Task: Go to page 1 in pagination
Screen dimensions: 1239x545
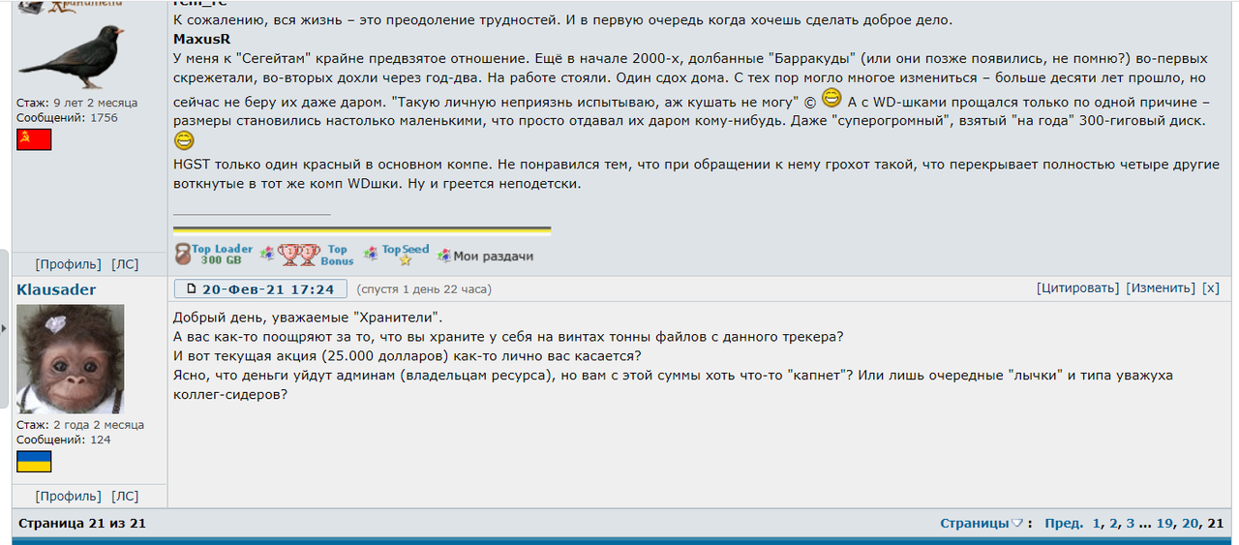Action: 1097,524
